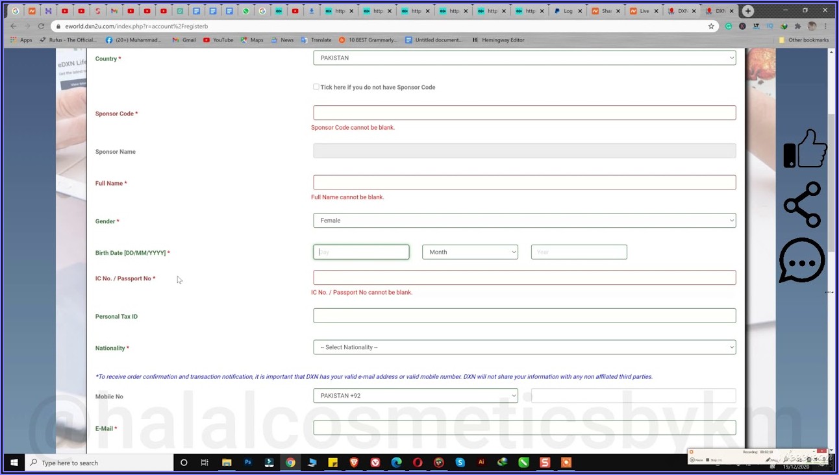This screenshot has height=475, width=839.
Task: Open Adobe Illustrator from taskbar
Action: point(481,463)
